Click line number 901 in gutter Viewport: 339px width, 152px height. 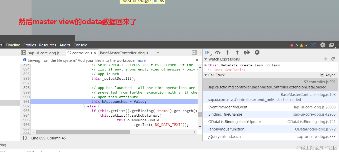click(26, 102)
